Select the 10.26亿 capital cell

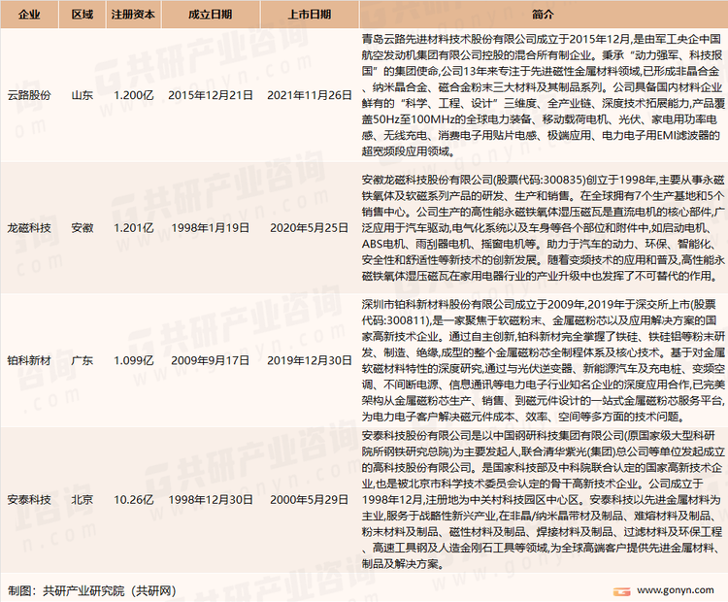pos(133,500)
